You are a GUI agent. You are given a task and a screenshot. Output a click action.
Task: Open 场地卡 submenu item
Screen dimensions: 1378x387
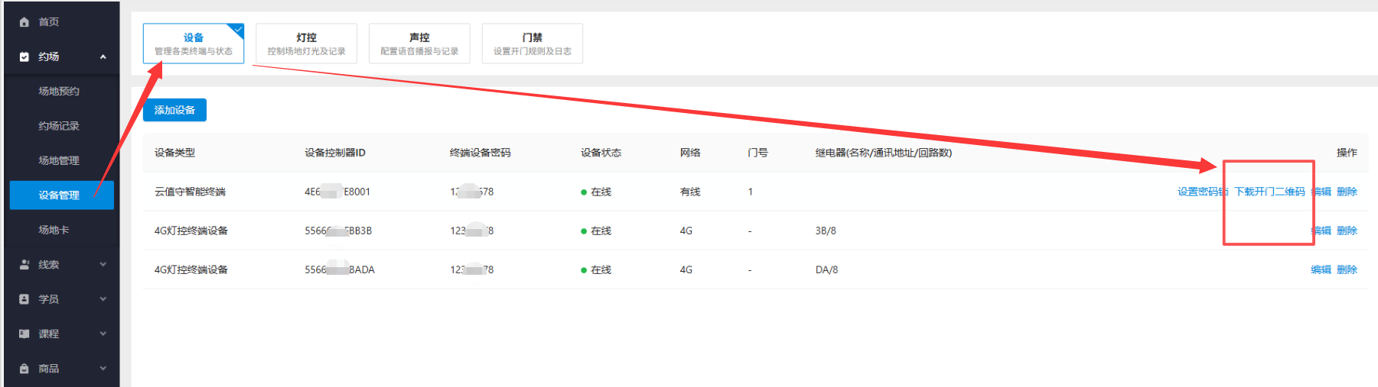[54, 230]
